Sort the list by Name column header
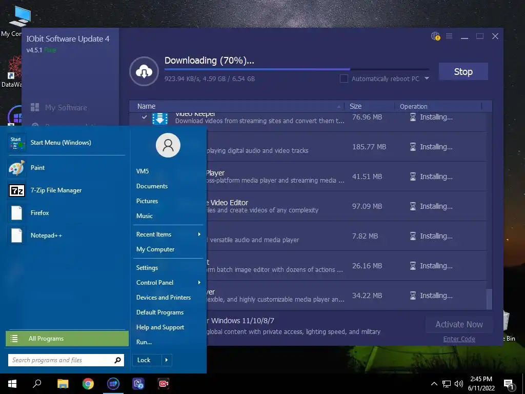Viewport: 525px width, 394px height. [237, 106]
